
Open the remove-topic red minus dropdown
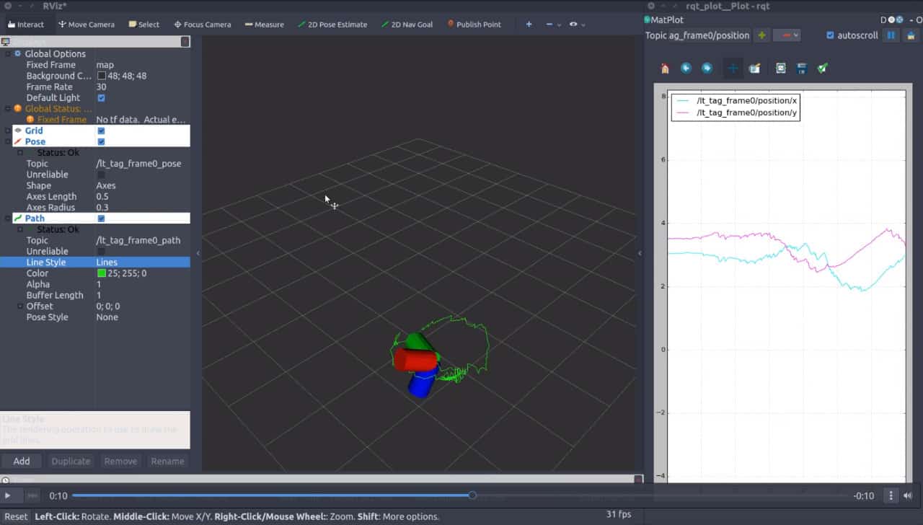click(786, 35)
